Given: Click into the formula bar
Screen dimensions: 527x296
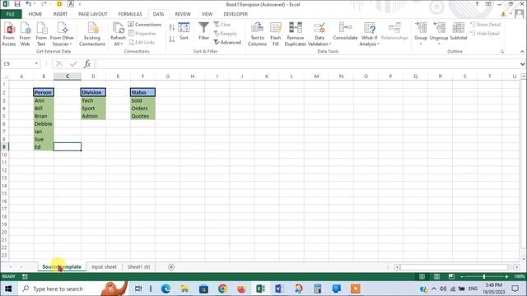Looking at the screenshot, I should tap(306, 63).
